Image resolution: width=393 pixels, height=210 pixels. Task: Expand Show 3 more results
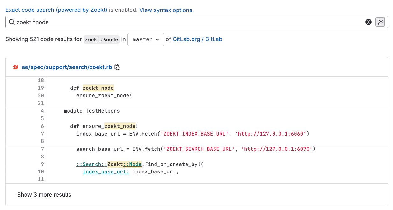pos(44,195)
